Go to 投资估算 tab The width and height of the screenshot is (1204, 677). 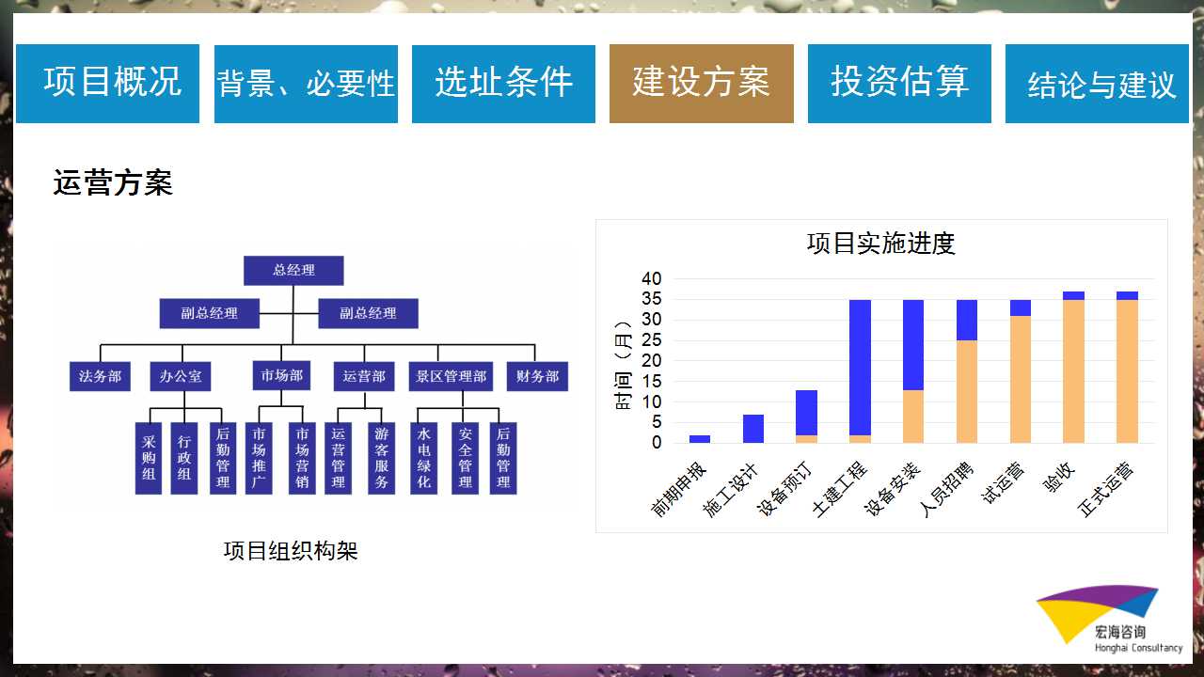pos(899,84)
